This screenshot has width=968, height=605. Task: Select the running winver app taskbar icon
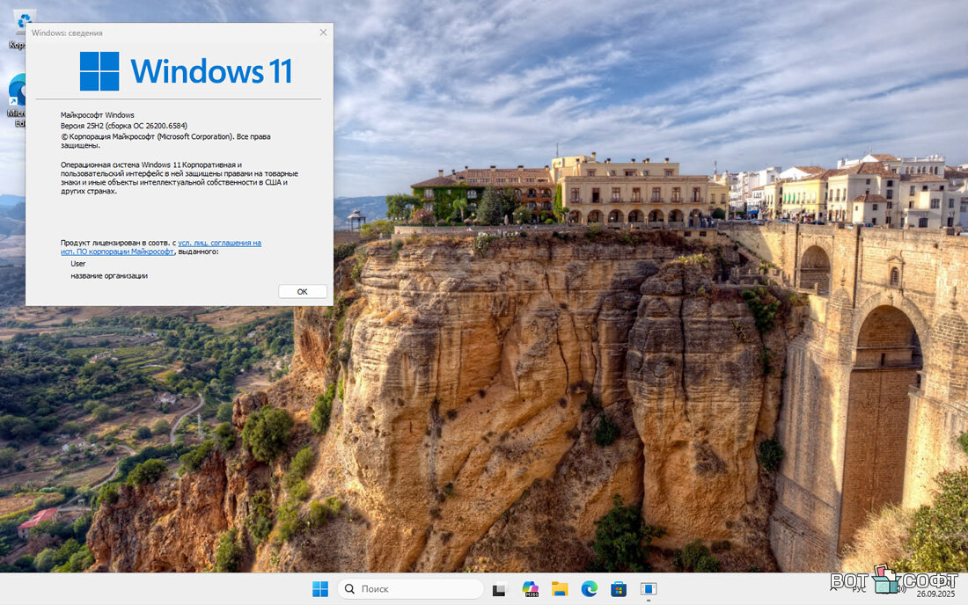649,589
